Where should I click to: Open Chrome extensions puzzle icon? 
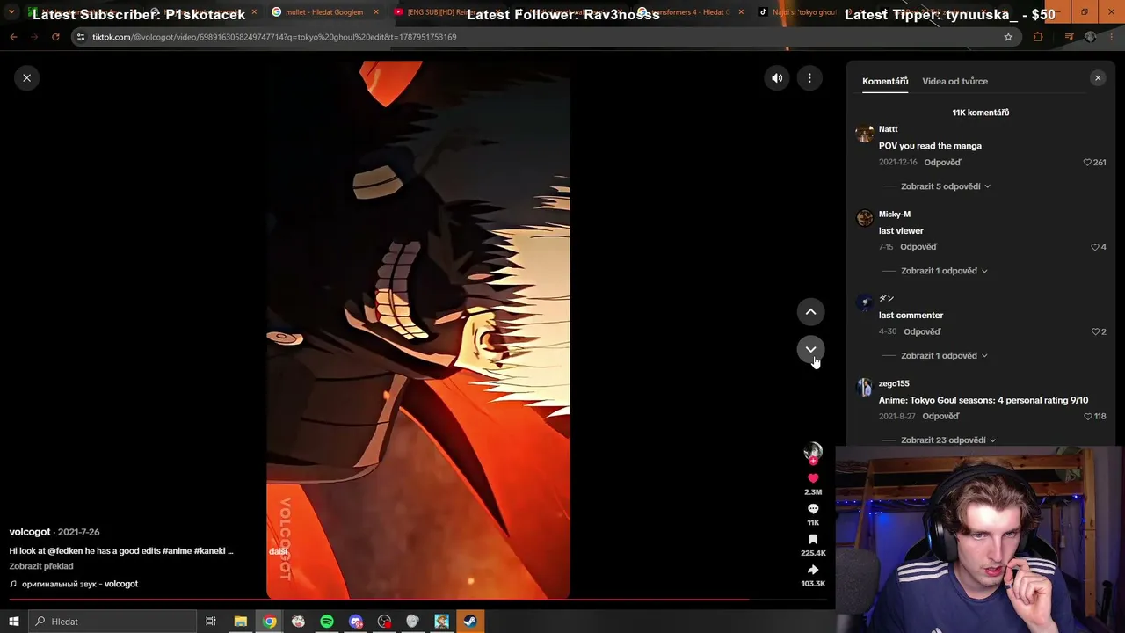pos(1038,37)
